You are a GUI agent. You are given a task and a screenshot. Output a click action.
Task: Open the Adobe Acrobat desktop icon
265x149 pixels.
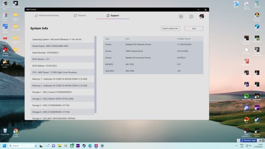coord(5,52)
